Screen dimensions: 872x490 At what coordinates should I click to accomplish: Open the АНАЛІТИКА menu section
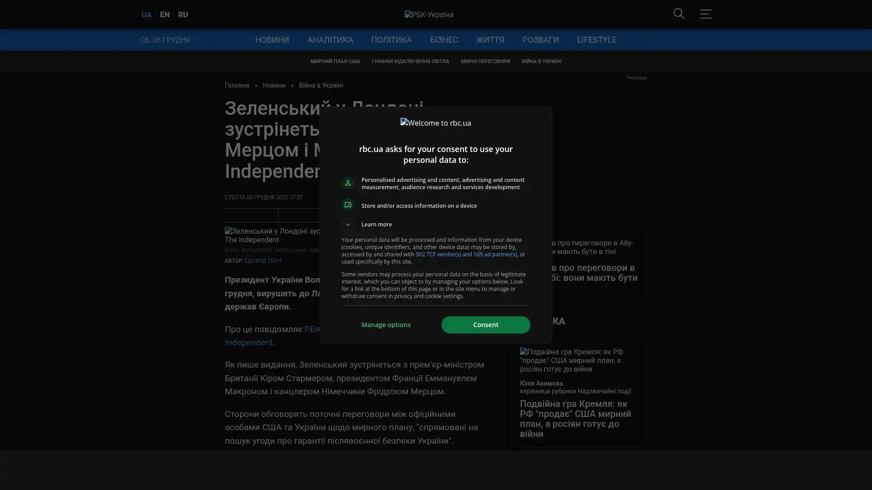330,40
